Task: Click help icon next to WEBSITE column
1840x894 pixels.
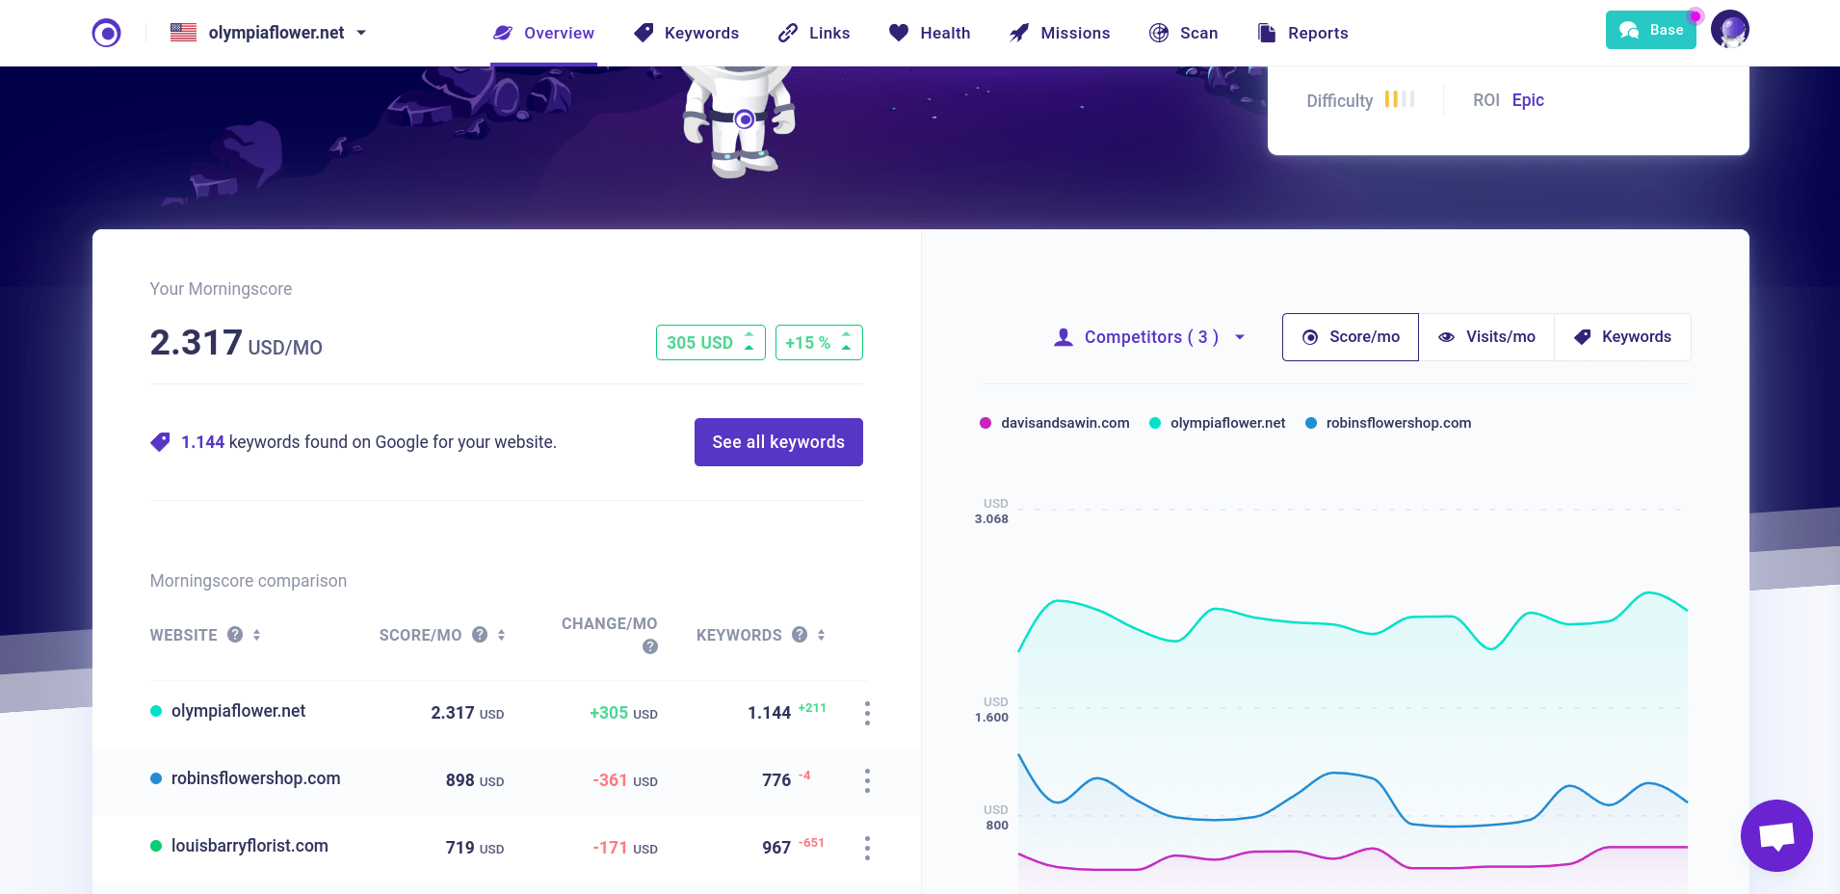Action: [235, 635]
